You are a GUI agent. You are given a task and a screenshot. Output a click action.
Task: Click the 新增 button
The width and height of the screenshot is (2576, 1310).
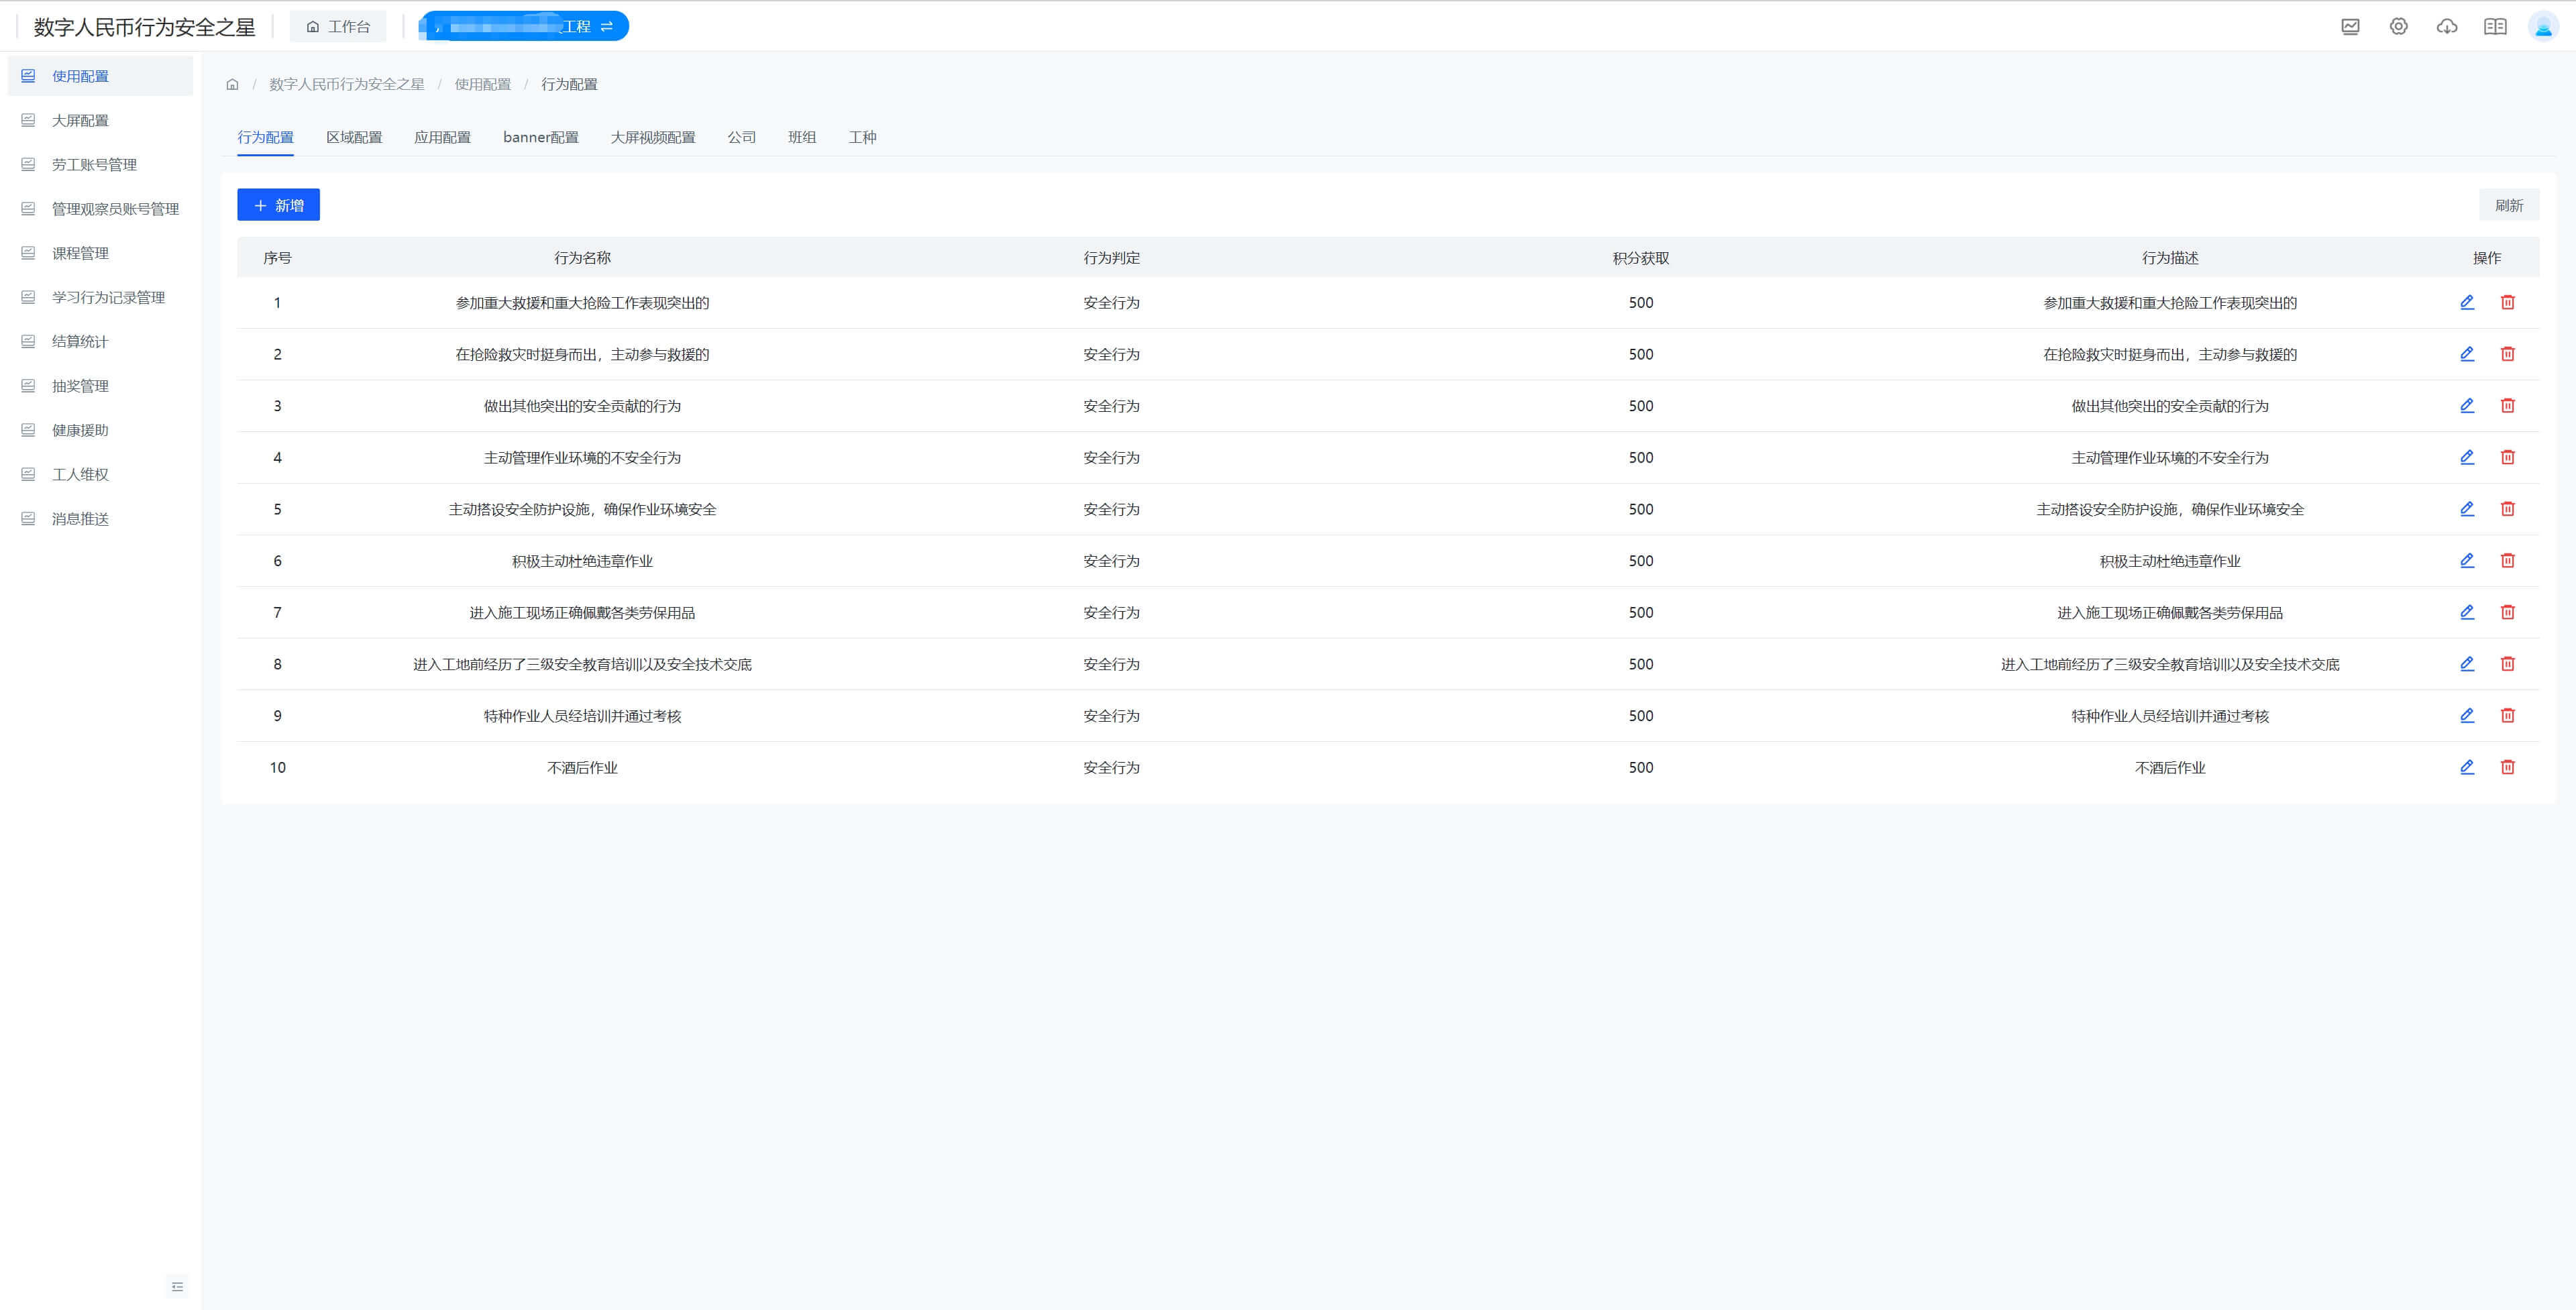tap(278, 205)
